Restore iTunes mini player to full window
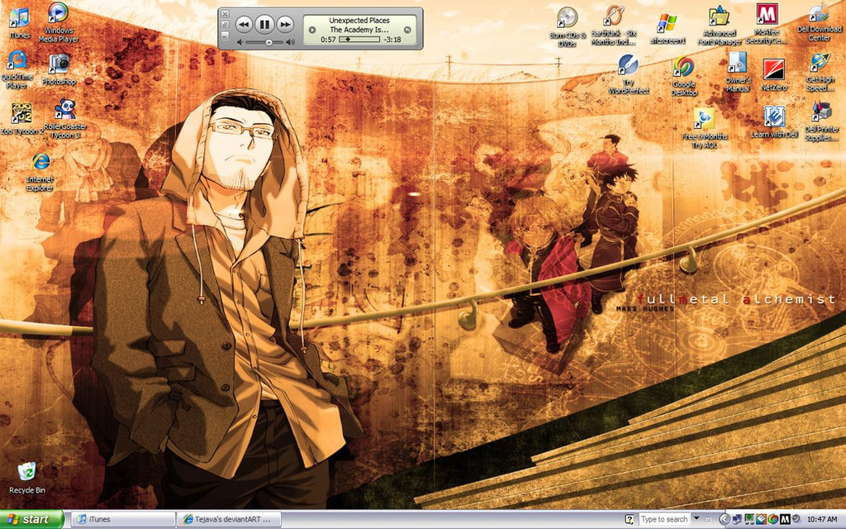 pos(226,24)
